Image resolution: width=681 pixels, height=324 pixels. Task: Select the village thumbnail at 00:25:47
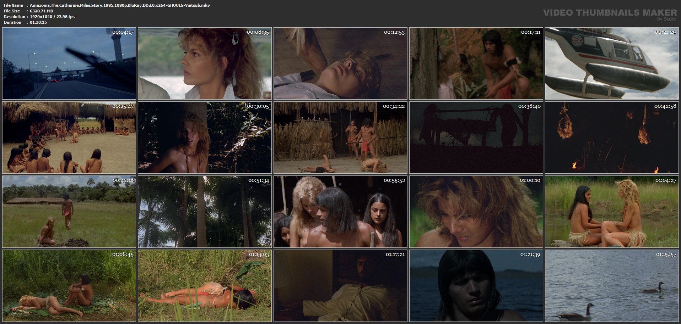69,138
